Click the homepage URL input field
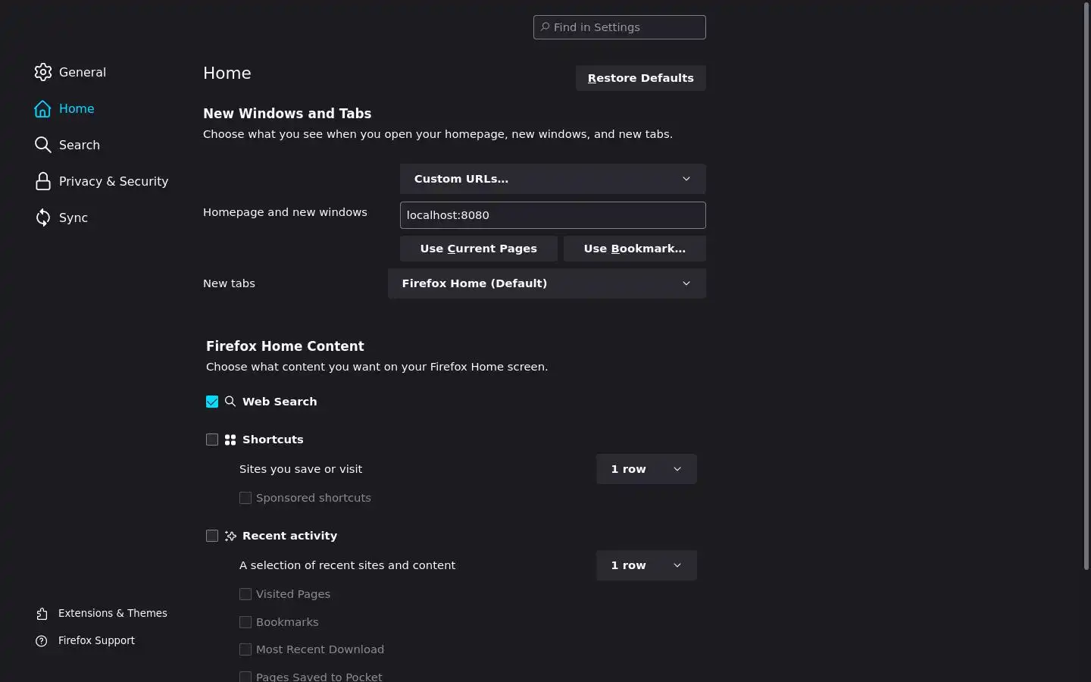Viewport: 1091px width, 682px height. tap(552, 215)
